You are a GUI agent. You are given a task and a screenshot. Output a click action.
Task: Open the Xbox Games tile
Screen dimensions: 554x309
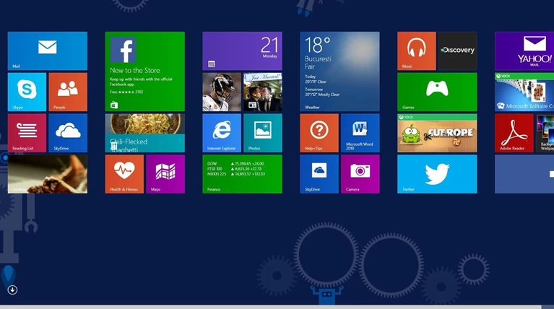pyautogui.click(x=437, y=92)
